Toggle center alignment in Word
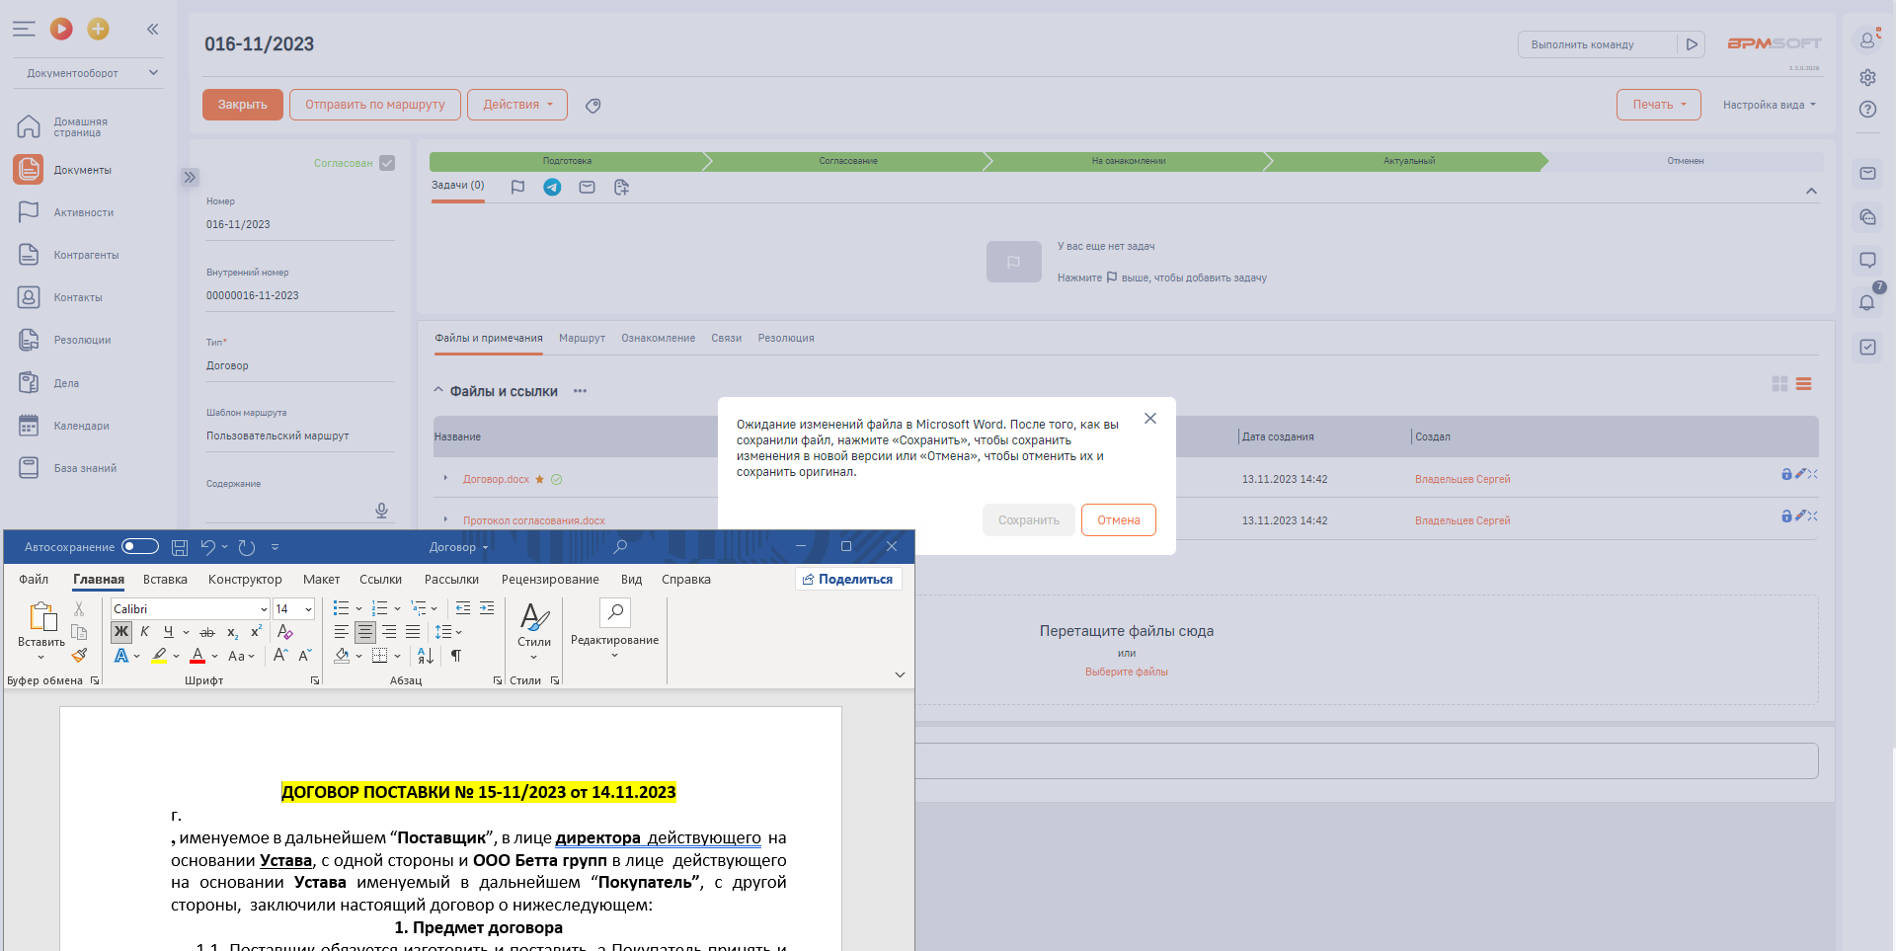Viewport: 1896px width, 951px height. tap(365, 632)
